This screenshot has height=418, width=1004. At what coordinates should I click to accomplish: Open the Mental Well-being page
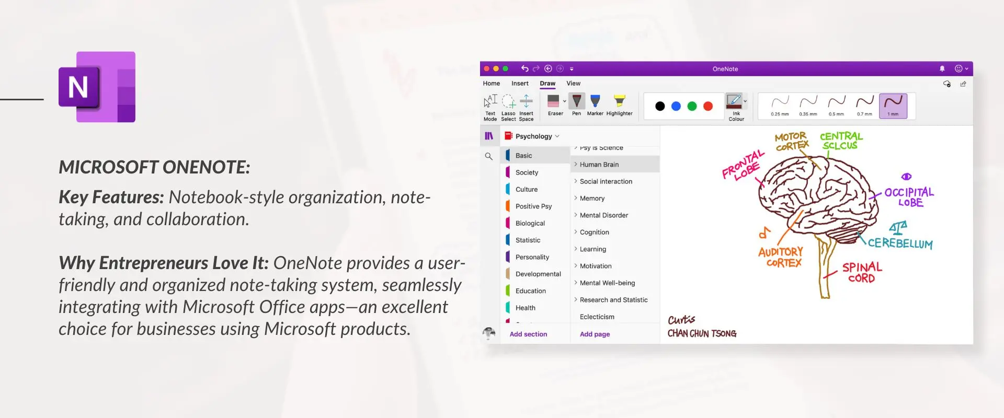(x=615, y=283)
